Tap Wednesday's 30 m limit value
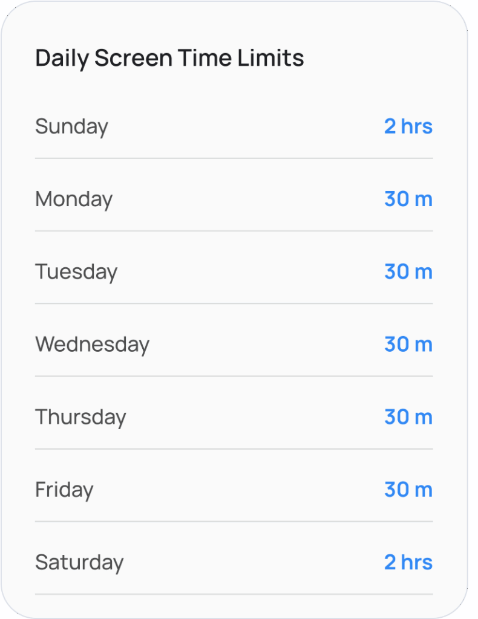The width and height of the screenshot is (478, 619). tap(408, 344)
